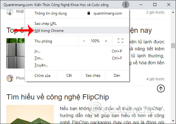The image size is (176, 124).
Task: Open 'Tìm...' find menu item
Action: [77, 58]
